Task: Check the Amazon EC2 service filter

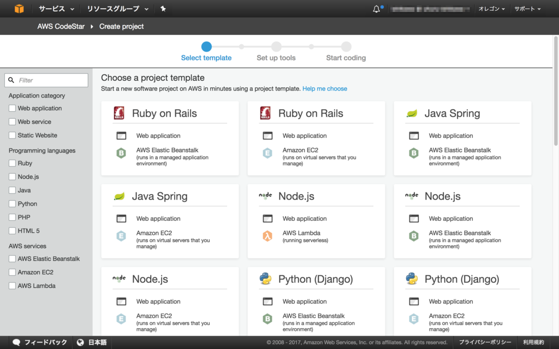Action: tap(12, 272)
